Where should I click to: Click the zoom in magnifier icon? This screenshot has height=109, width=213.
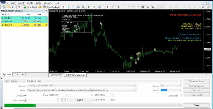[78, 7]
